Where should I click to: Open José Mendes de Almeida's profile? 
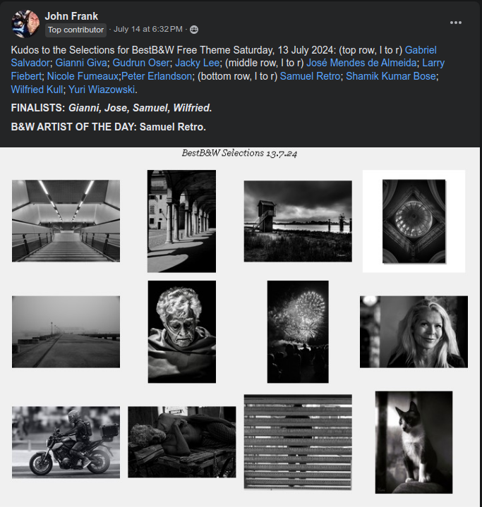[361, 63]
